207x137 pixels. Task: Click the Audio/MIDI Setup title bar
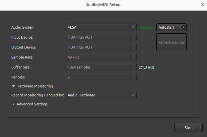click(103, 5)
